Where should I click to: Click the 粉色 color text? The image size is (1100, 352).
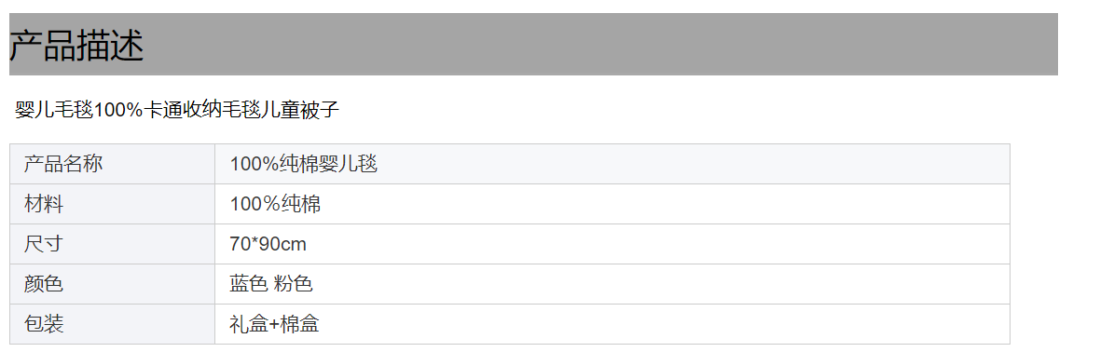click(x=294, y=284)
